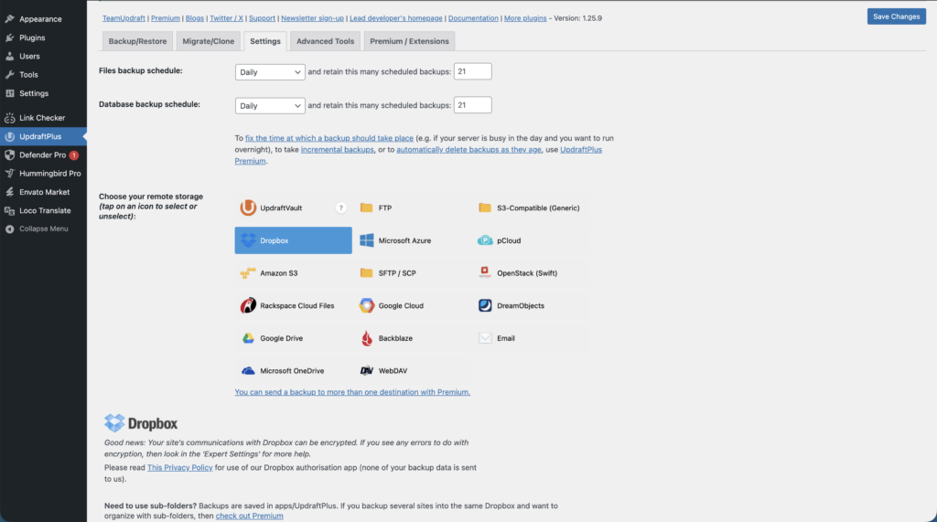Image resolution: width=937 pixels, height=522 pixels.
Task: Select the Dropbox remote storage icon
Action: [293, 240]
